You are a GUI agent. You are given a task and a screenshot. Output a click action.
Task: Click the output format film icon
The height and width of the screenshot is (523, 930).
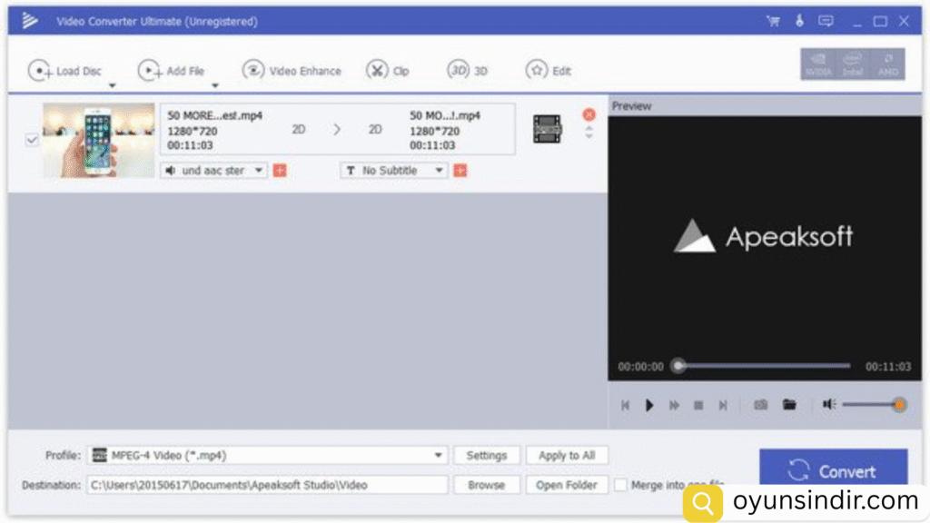click(548, 129)
